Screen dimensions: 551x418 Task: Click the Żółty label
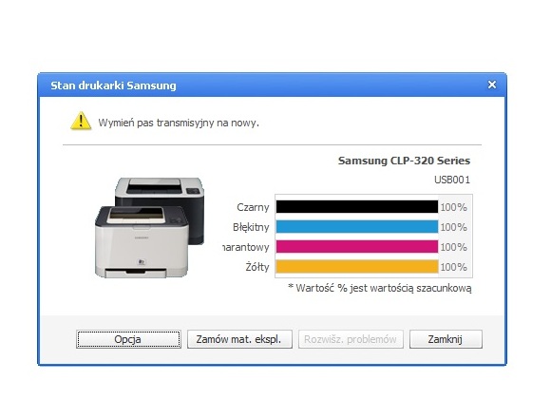[256, 267]
